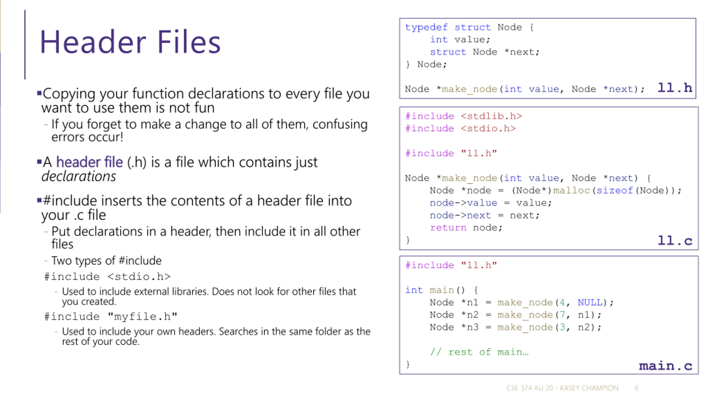The image size is (708, 398).
Task: Click the 'struct Node *next;' line
Action: [x=485, y=52]
